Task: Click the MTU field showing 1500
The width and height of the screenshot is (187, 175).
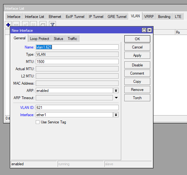Action: 77,62
